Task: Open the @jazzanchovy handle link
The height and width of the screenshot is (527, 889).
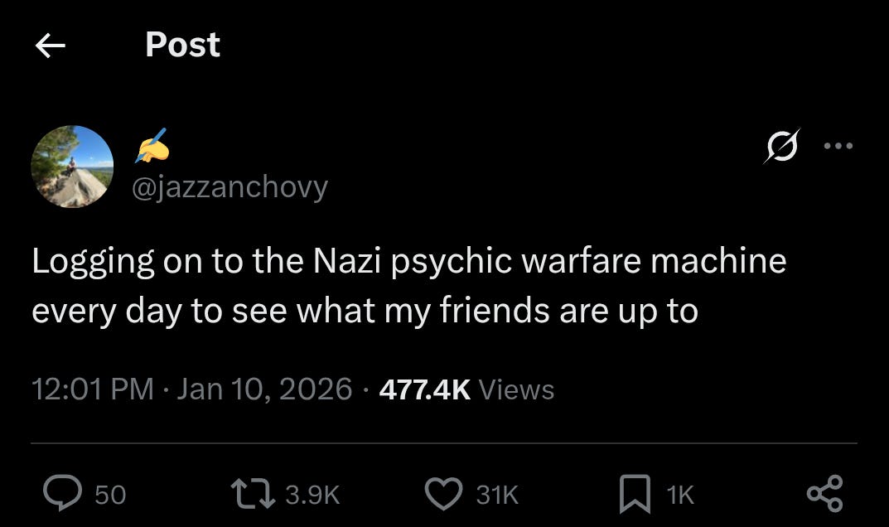Action: point(230,186)
